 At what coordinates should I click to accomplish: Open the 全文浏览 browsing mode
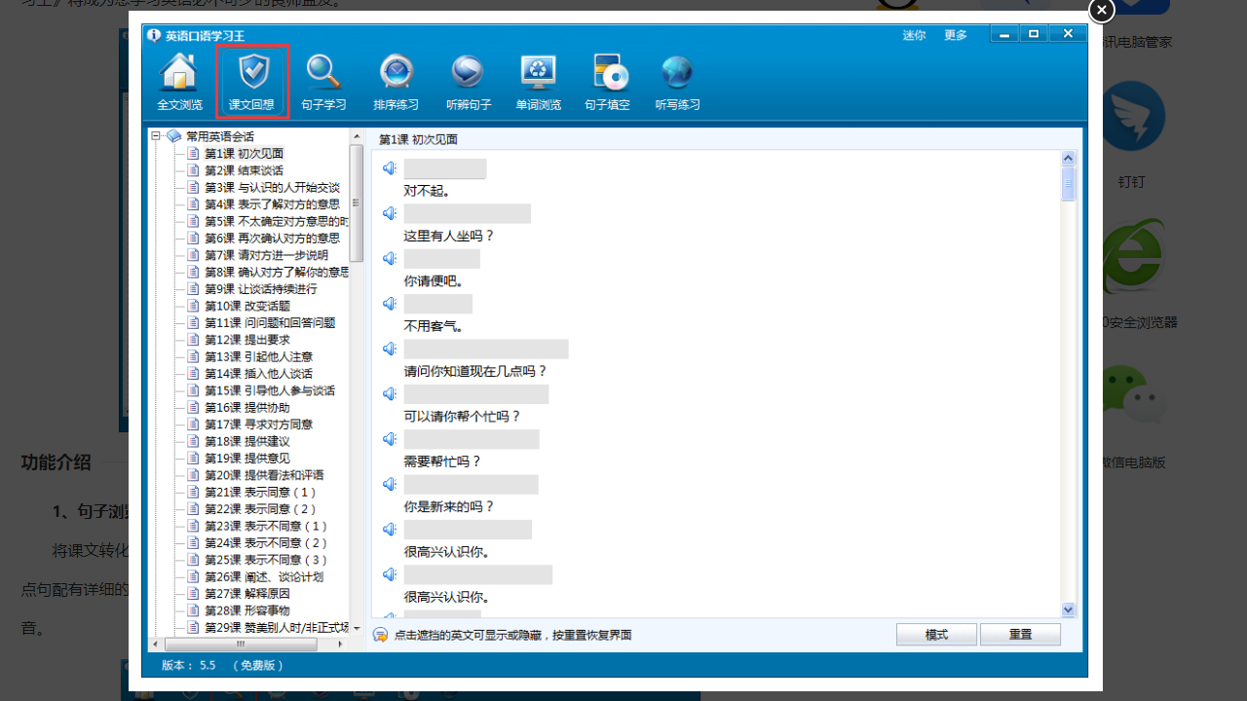tap(179, 82)
